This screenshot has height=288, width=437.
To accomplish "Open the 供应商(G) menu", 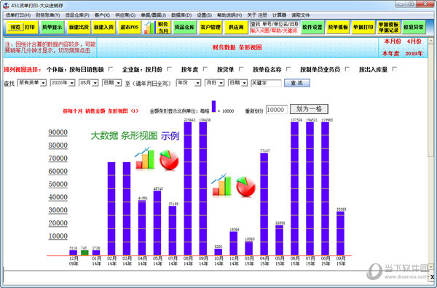I will [125, 15].
